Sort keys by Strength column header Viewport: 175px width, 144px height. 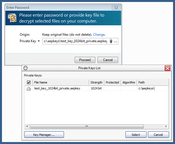pyautogui.click(x=96, y=82)
